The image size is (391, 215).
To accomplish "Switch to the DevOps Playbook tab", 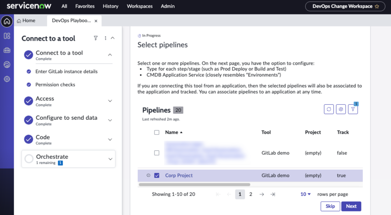I will [x=71, y=21].
